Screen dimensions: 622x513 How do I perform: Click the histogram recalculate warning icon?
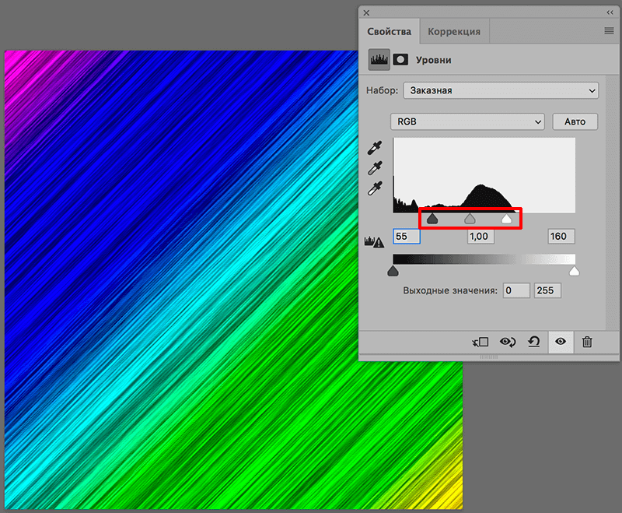tap(373, 242)
